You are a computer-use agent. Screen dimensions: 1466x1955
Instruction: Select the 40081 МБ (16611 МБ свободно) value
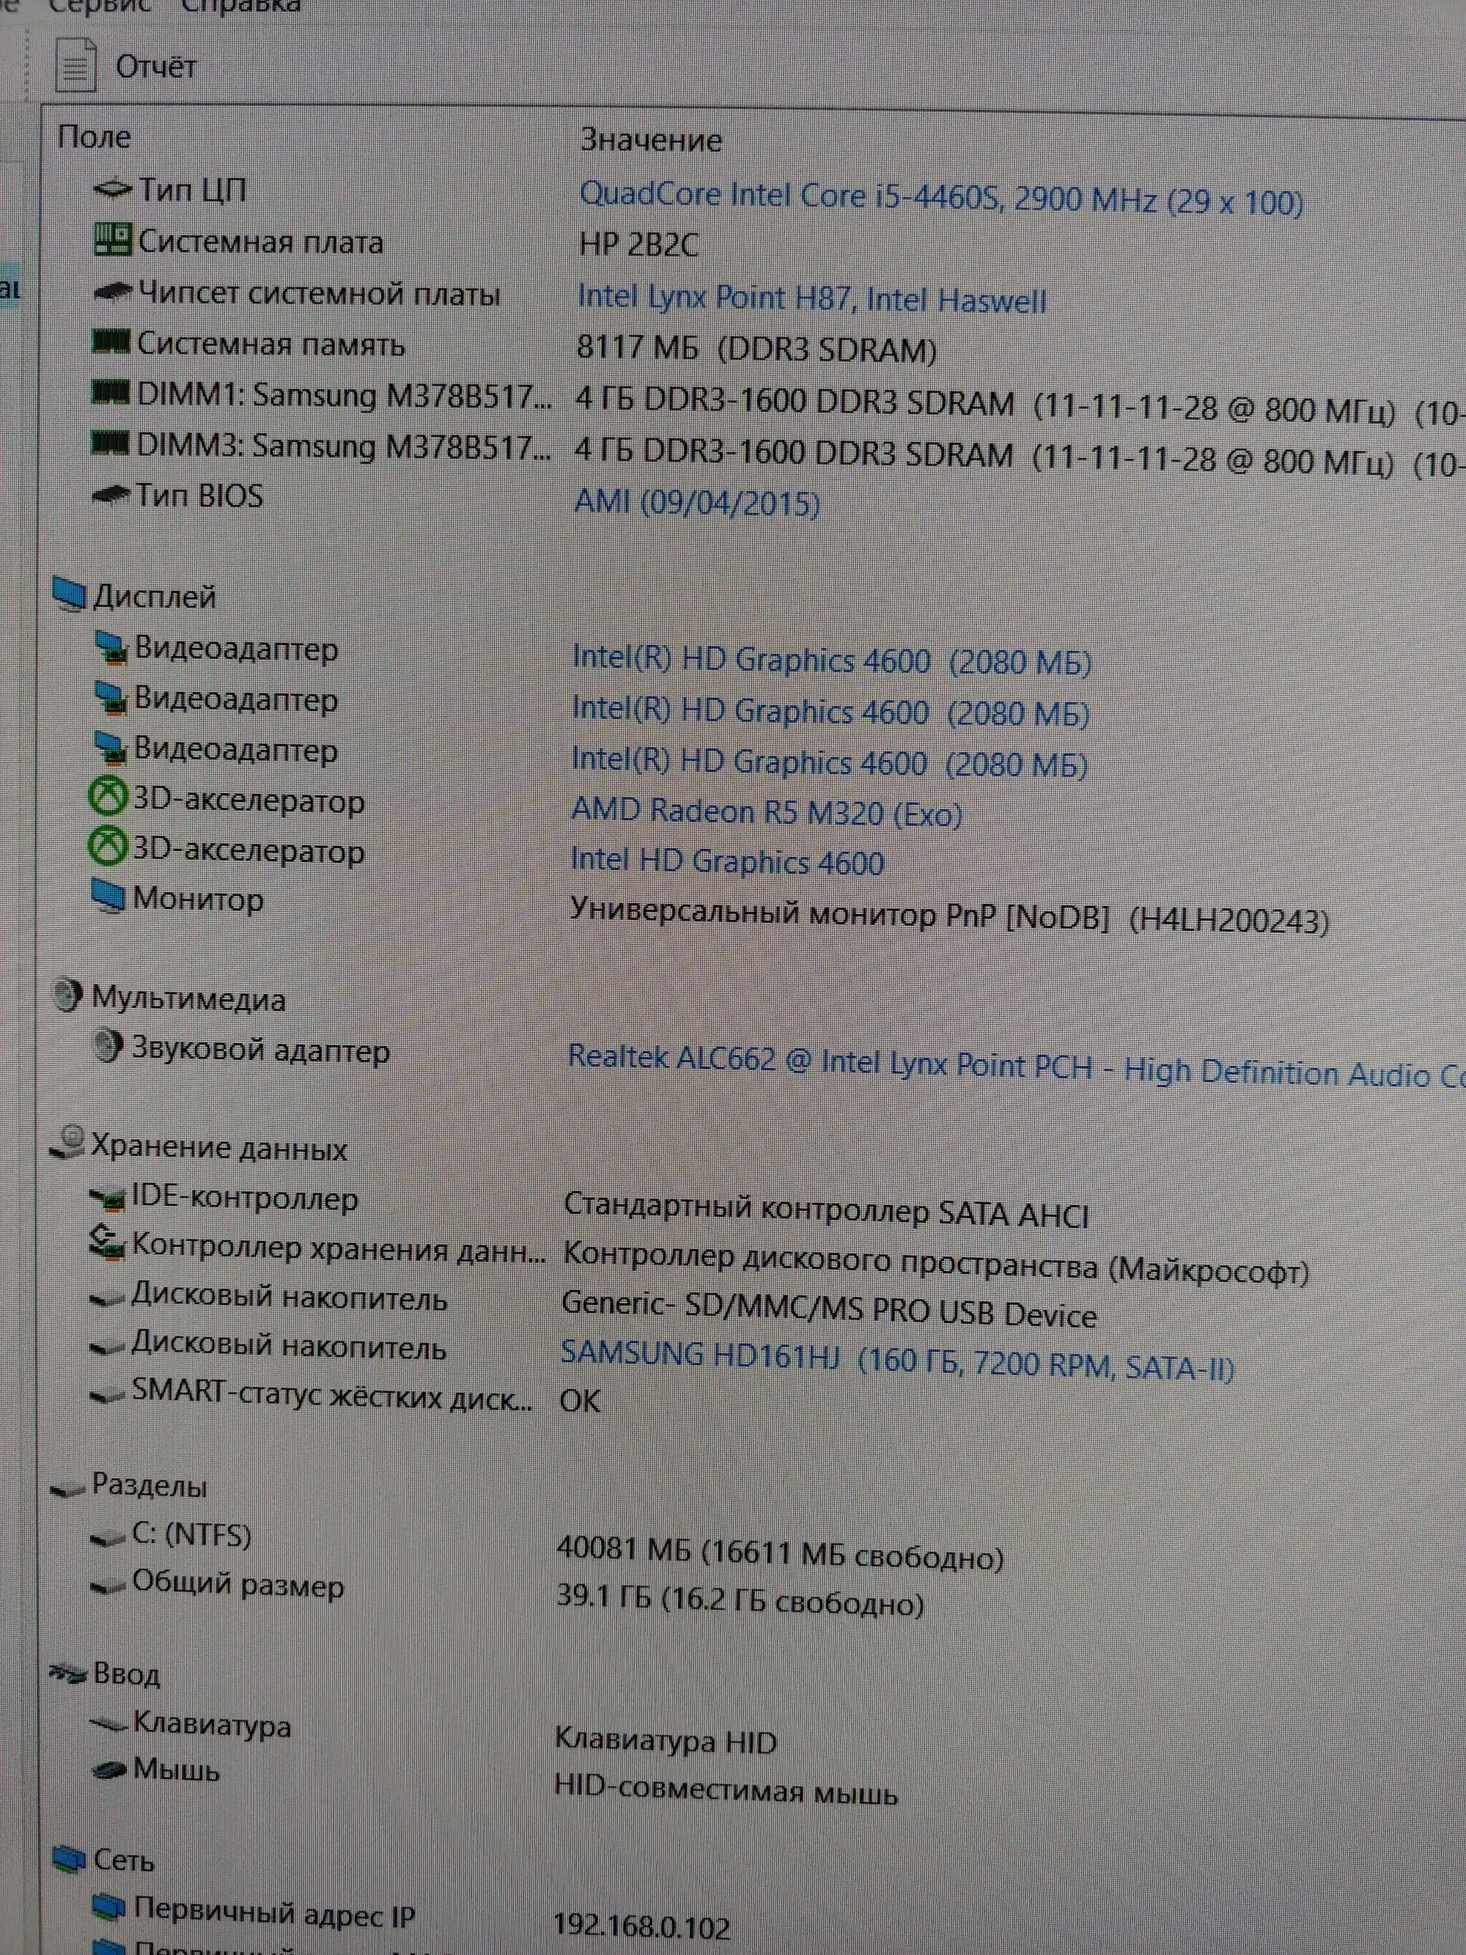pyautogui.click(x=780, y=1553)
